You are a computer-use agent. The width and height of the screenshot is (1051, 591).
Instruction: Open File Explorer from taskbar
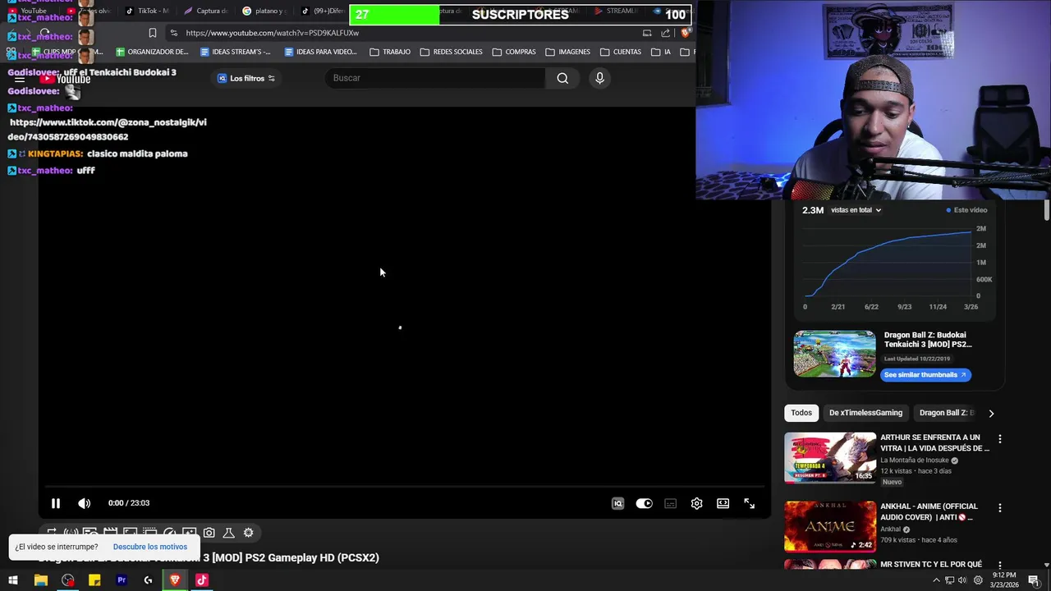click(40, 580)
